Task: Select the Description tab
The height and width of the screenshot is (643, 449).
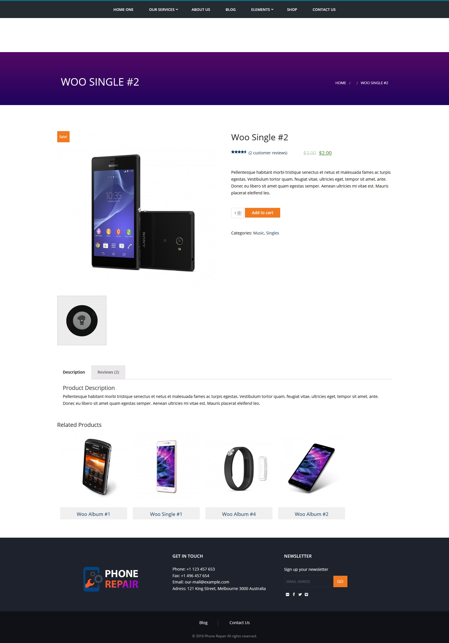Action: coord(74,372)
